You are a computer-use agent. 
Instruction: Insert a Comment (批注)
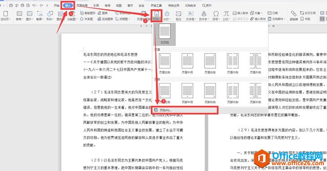(179, 16)
